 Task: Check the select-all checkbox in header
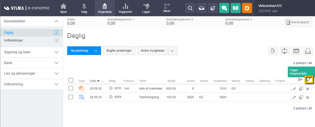pyautogui.click(x=71, y=80)
